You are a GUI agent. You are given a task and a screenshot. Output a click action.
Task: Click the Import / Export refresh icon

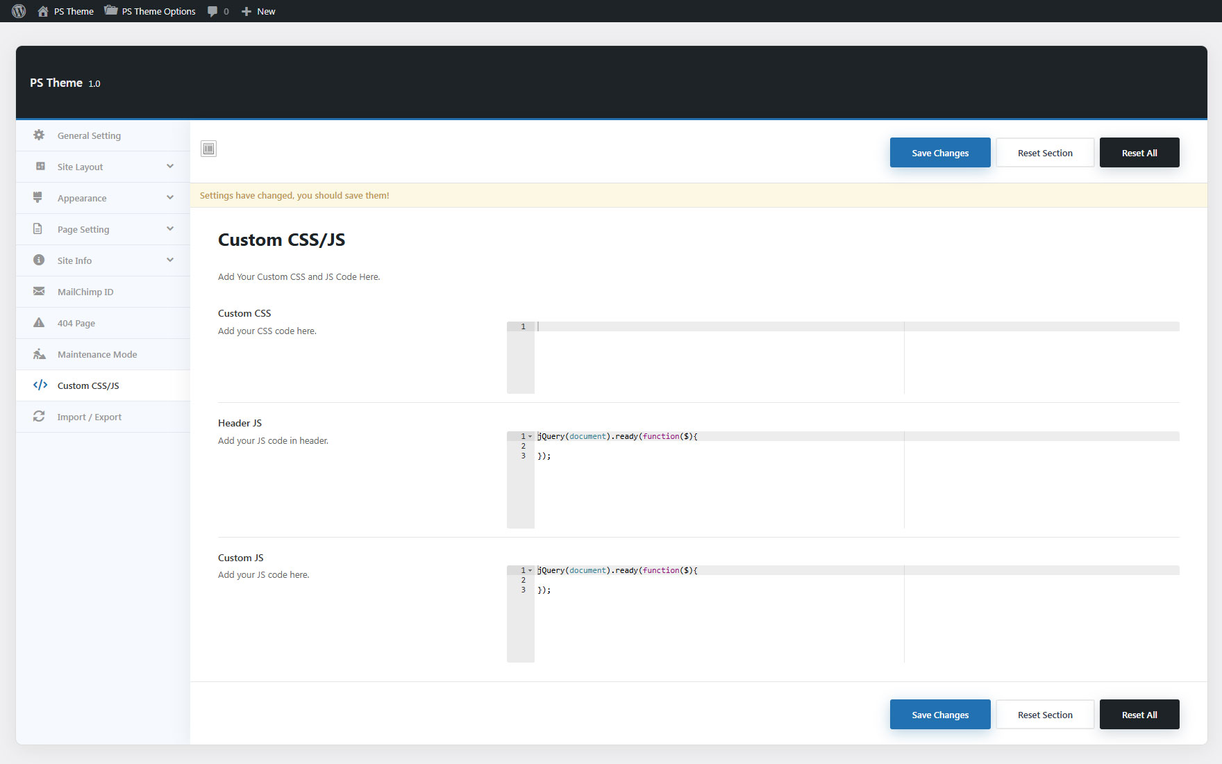click(x=39, y=417)
